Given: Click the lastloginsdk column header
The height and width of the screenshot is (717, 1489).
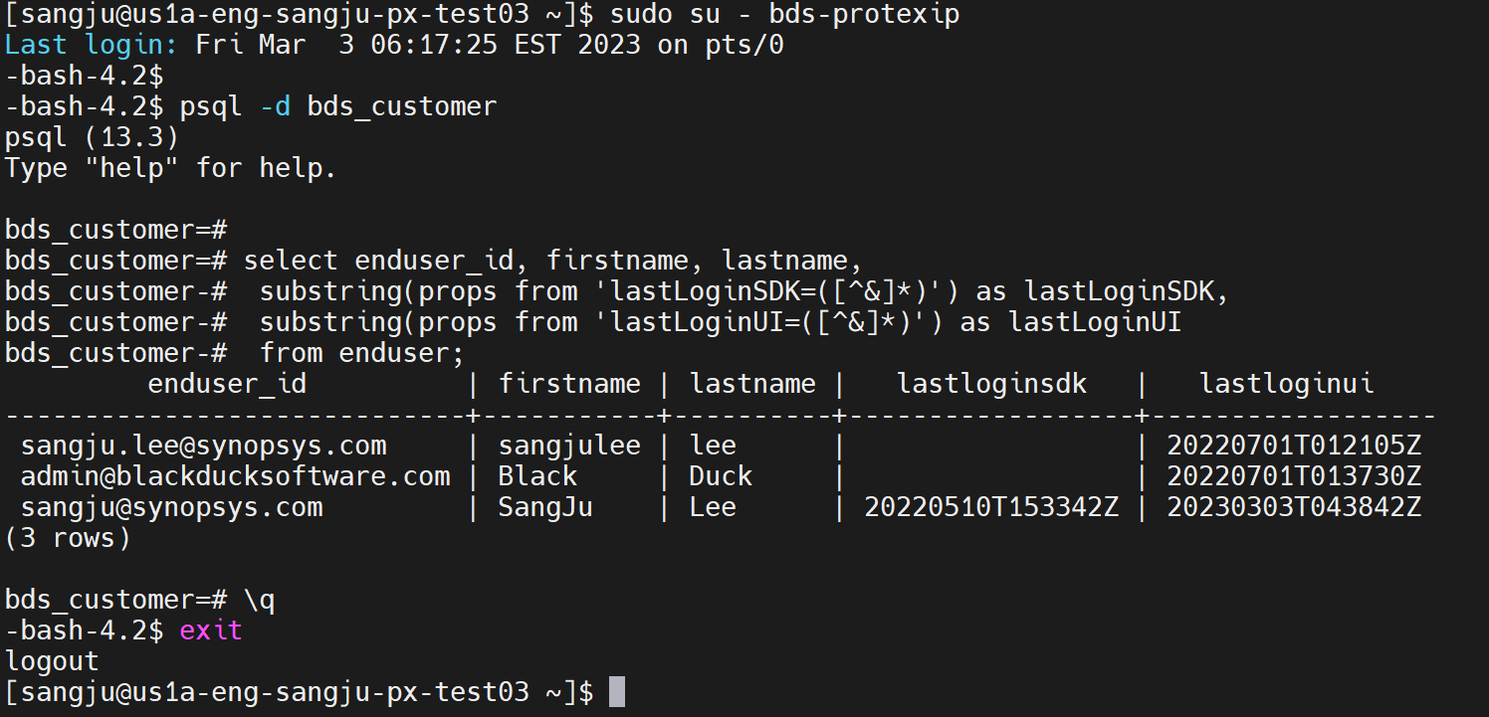Looking at the screenshot, I should click(991, 384).
